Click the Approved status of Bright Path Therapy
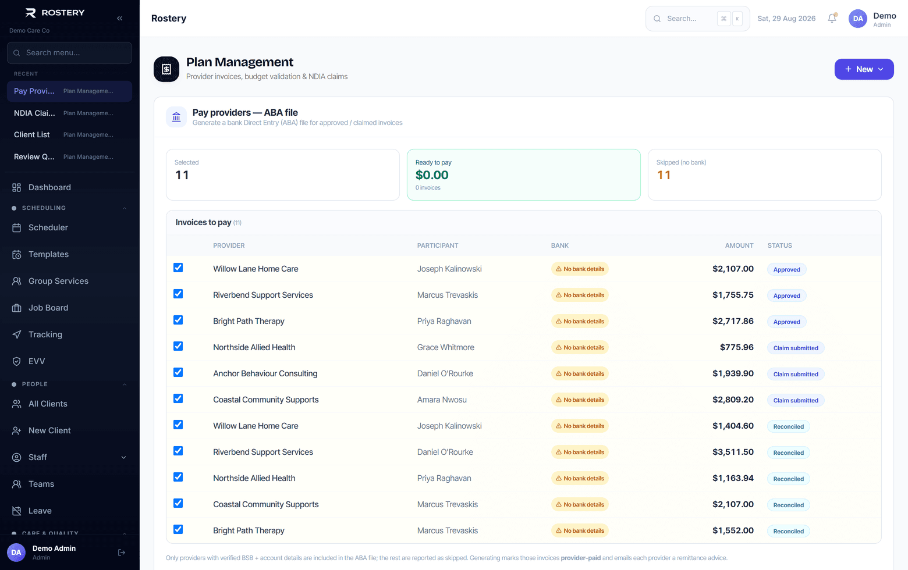 click(x=787, y=322)
